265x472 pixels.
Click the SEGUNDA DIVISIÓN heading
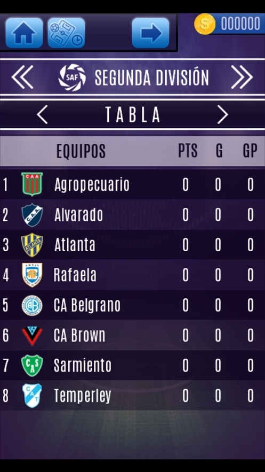click(152, 78)
